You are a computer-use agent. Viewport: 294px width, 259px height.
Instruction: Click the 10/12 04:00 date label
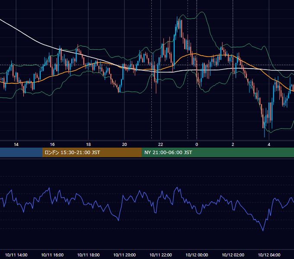[269, 255]
